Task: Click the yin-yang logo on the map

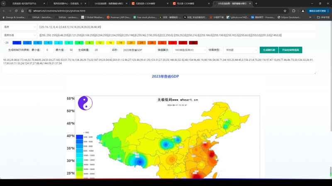Action: [85, 103]
